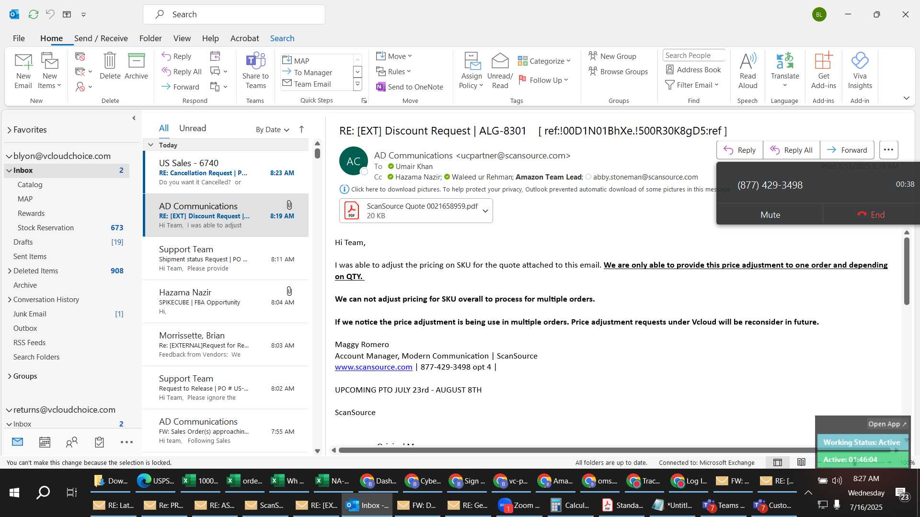The width and height of the screenshot is (920, 517).
Task: Click Open App in tracker widget
Action: pyautogui.click(x=887, y=424)
